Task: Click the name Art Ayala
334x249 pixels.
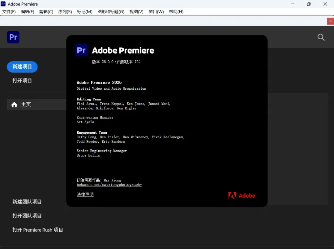Action: pyautogui.click(x=85, y=122)
